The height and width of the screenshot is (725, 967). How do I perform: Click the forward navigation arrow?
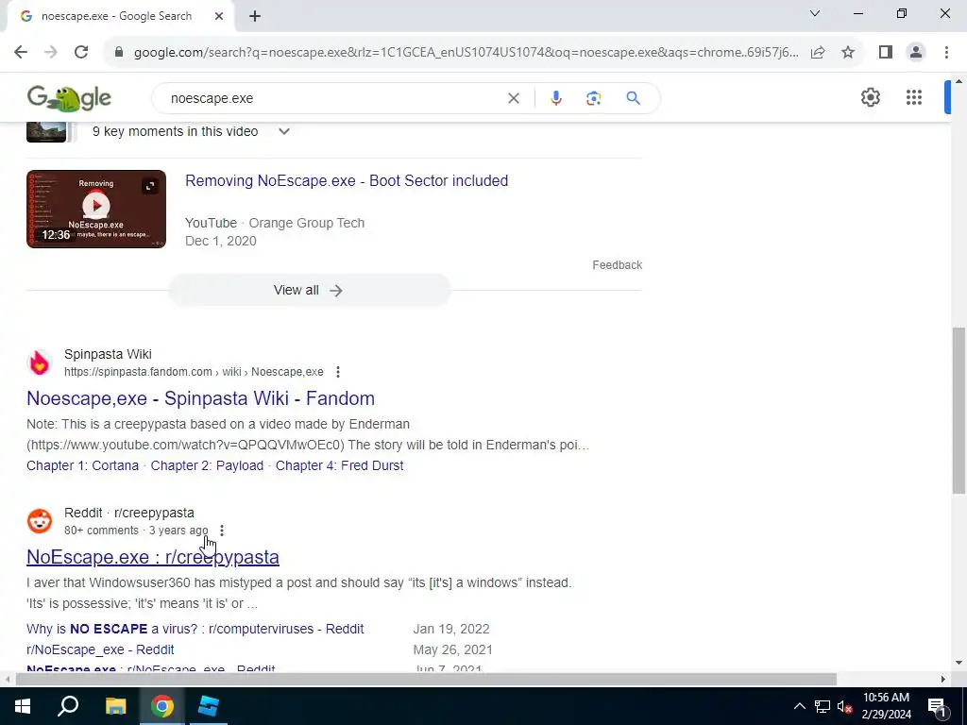click(x=51, y=53)
